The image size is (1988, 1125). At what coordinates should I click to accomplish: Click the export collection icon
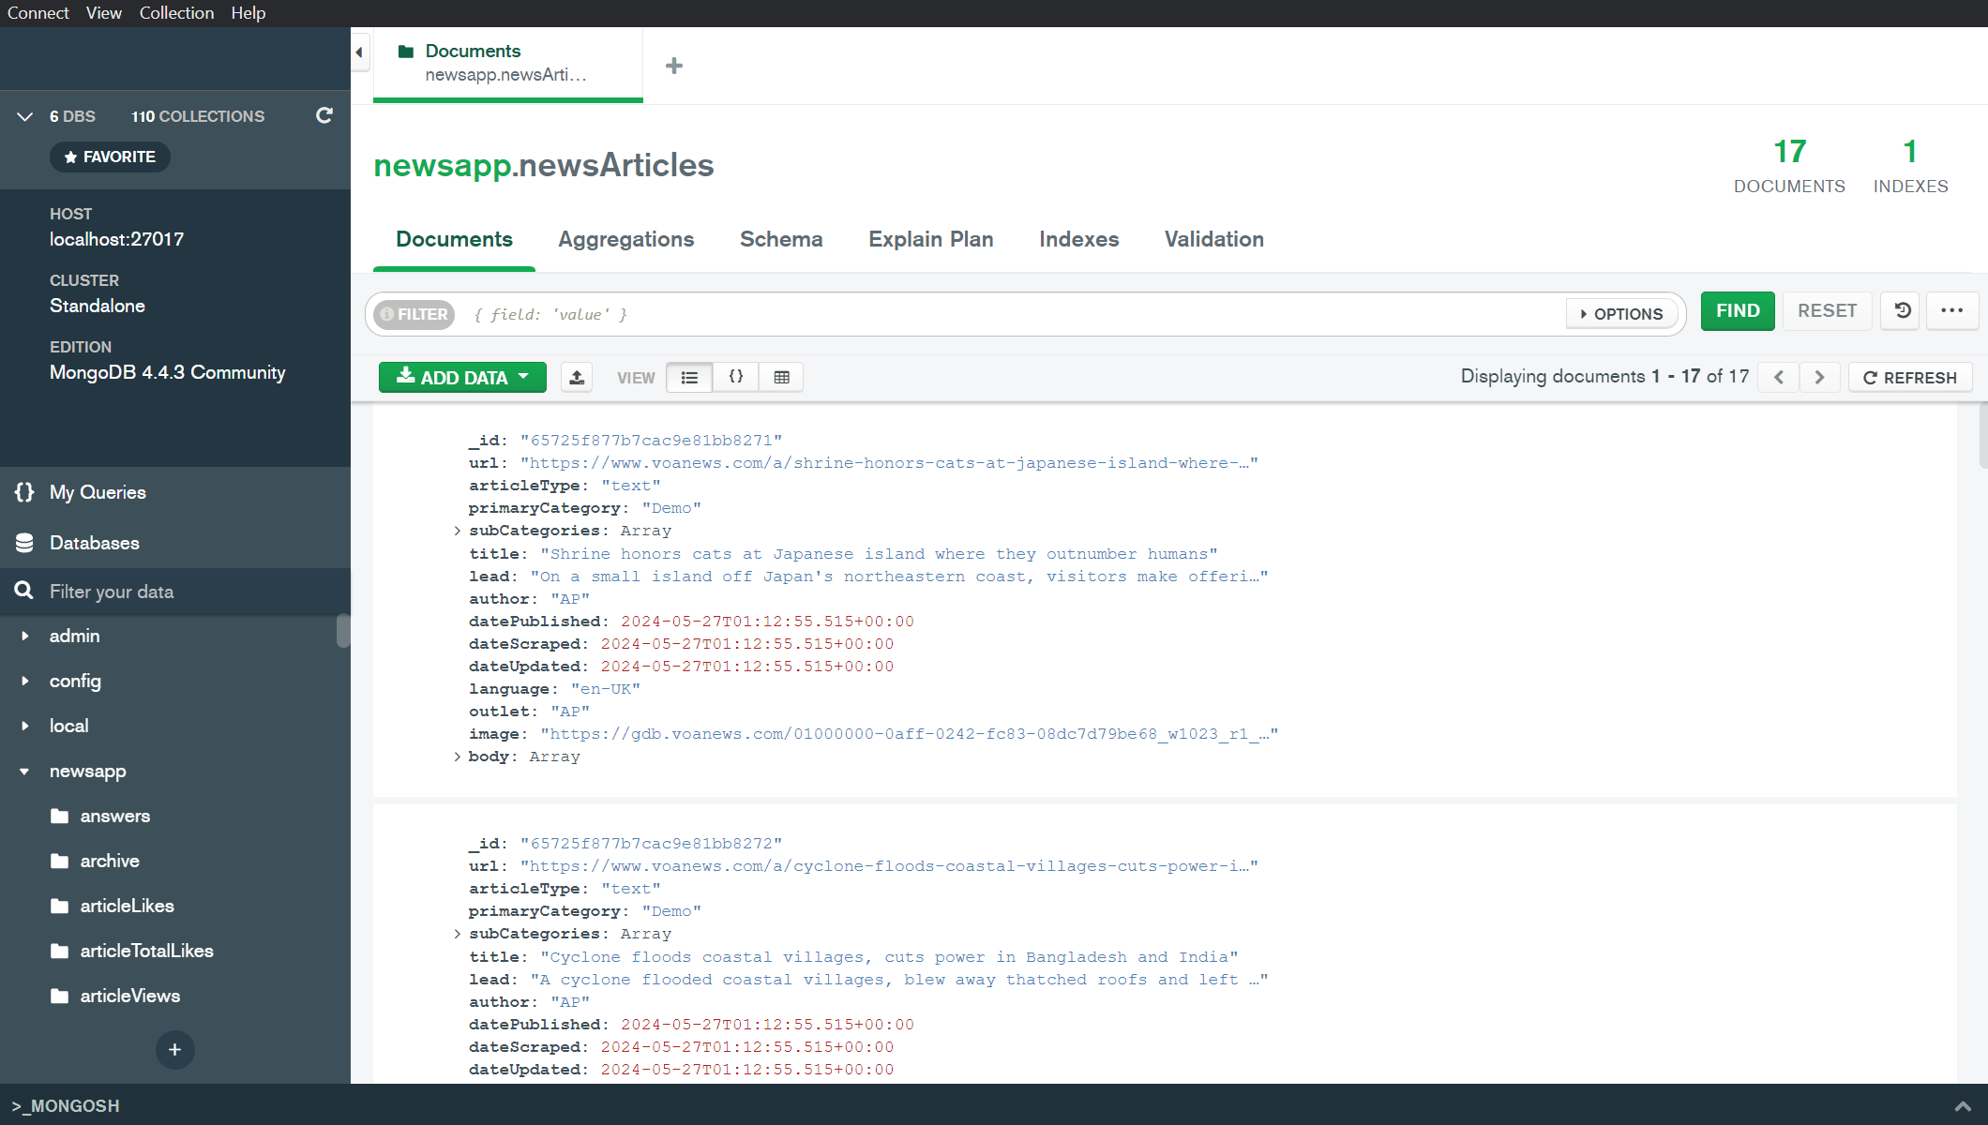pos(577,377)
